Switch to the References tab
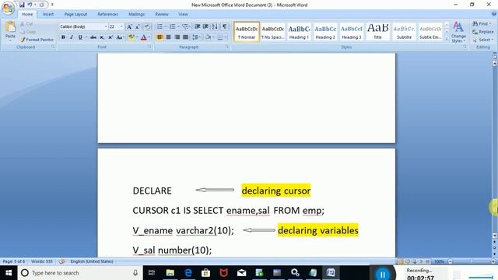 [x=107, y=14]
